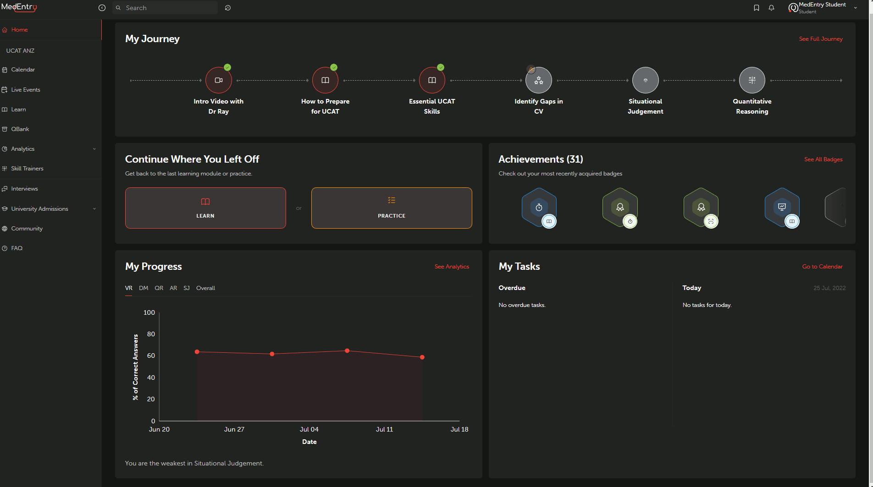Switch to the DM progress tab
Viewport: 873px width, 487px height.
[x=144, y=288]
